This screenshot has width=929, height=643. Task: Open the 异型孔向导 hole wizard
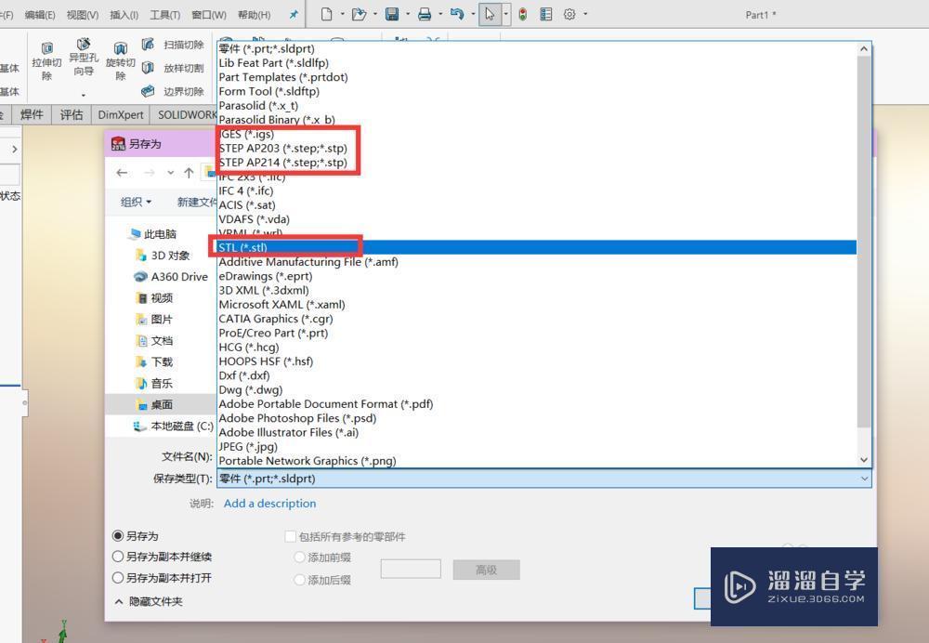[x=84, y=57]
